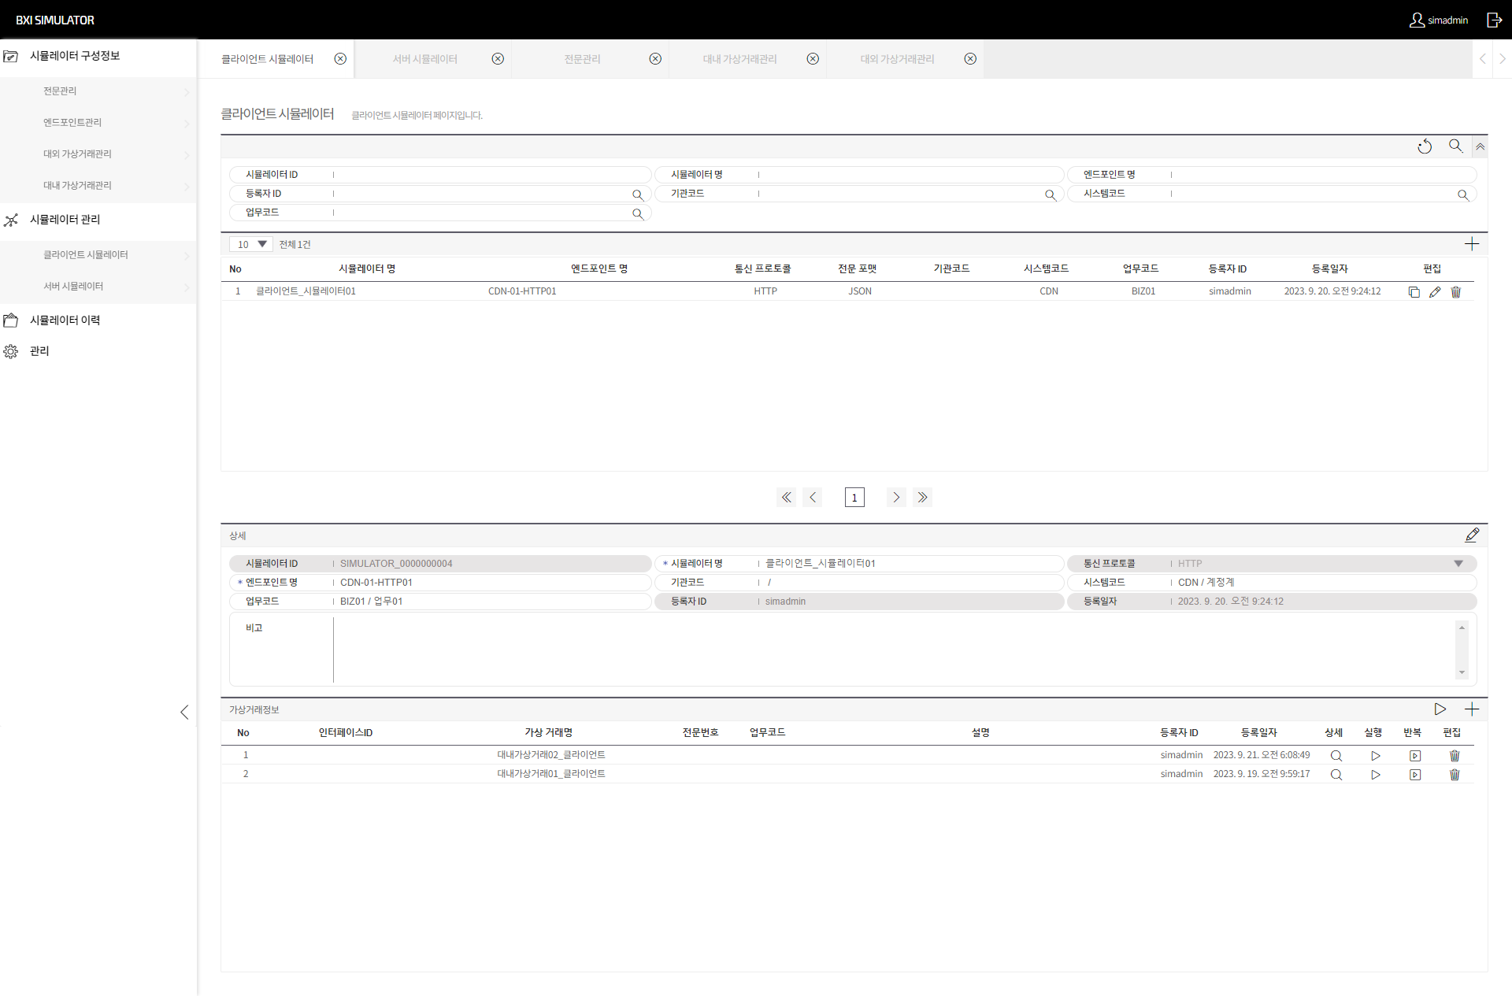Open 업무코드 lookup search icon
Image resolution: width=1512 pixels, height=996 pixels.
[638, 213]
